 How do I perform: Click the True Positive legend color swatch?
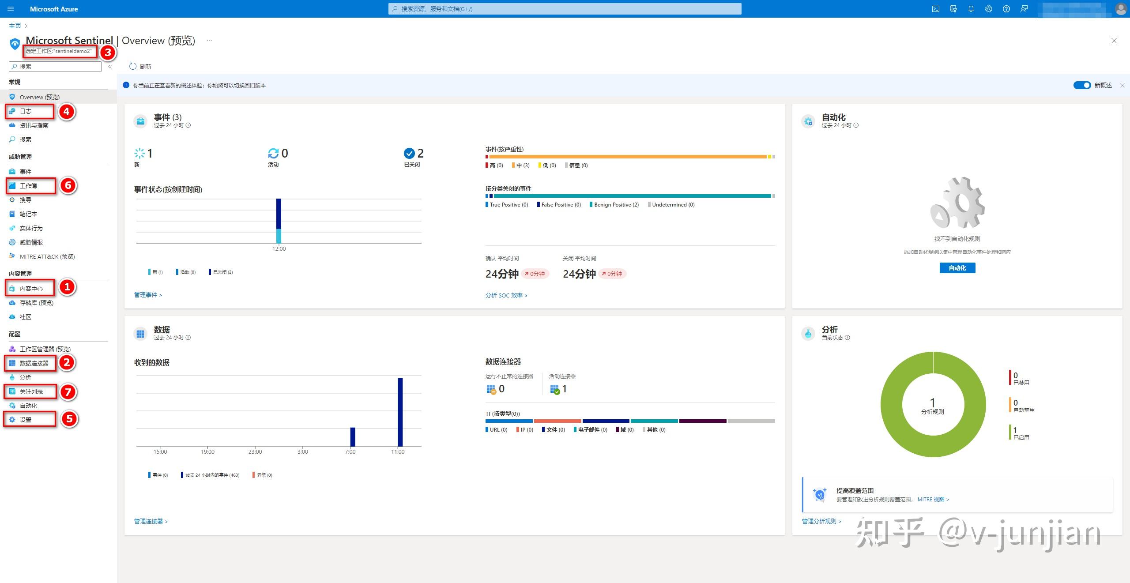tap(487, 204)
